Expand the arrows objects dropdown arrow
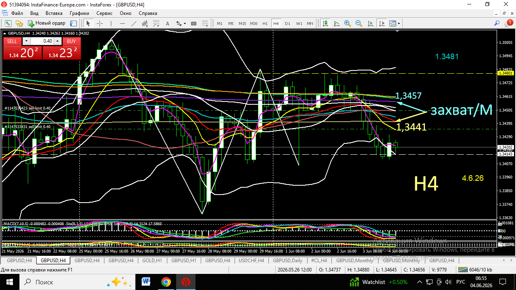This screenshot has height=290, width=516. click(185, 23)
